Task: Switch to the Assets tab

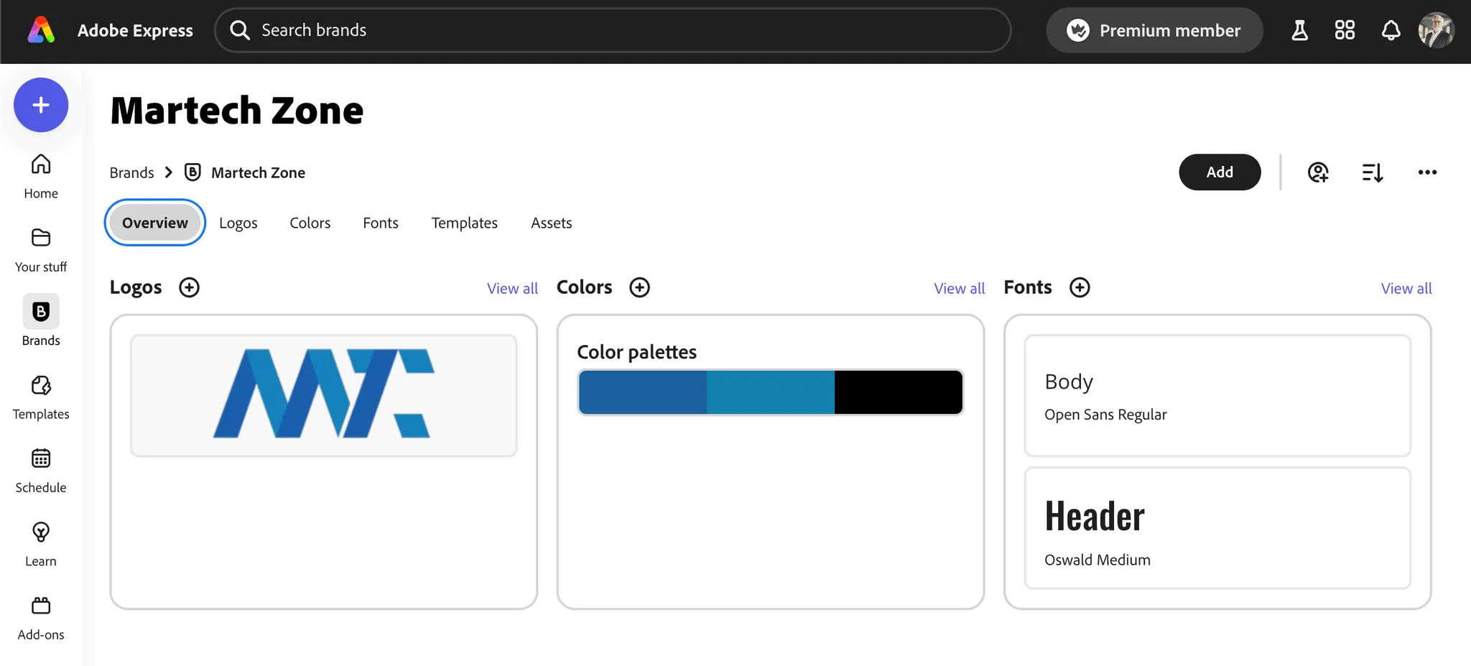Action: click(x=552, y=223)
